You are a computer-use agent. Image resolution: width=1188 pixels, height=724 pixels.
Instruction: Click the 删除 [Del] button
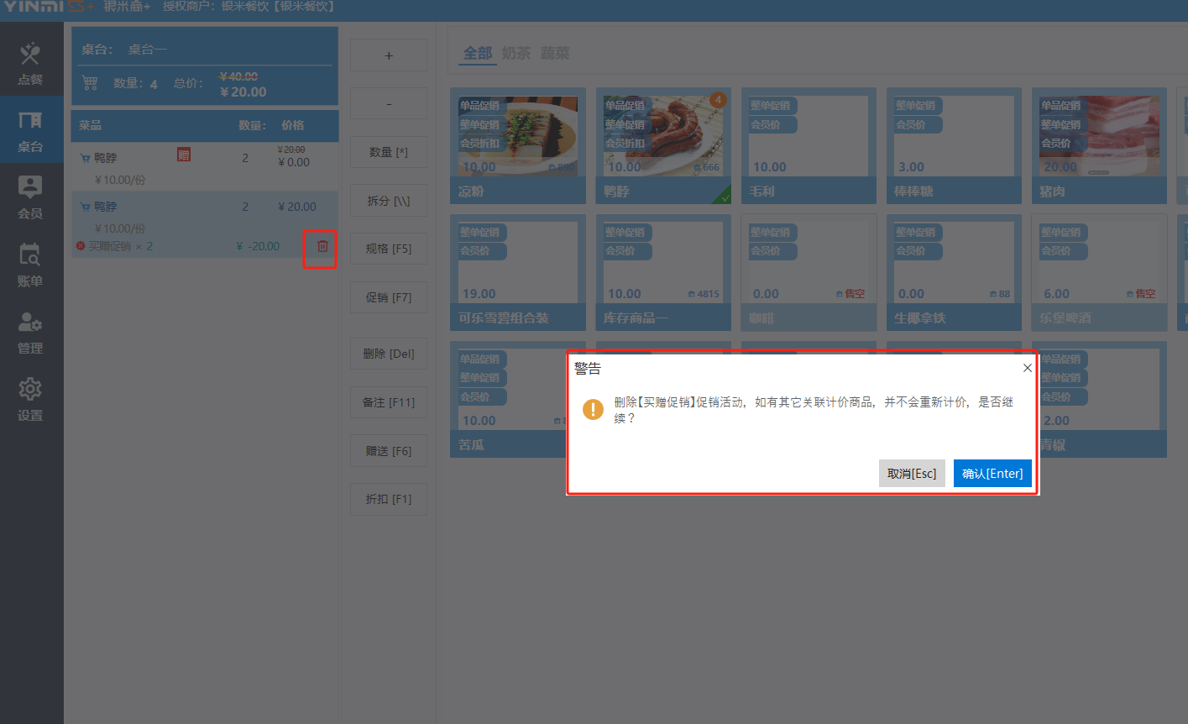click(x=388, y=354)
